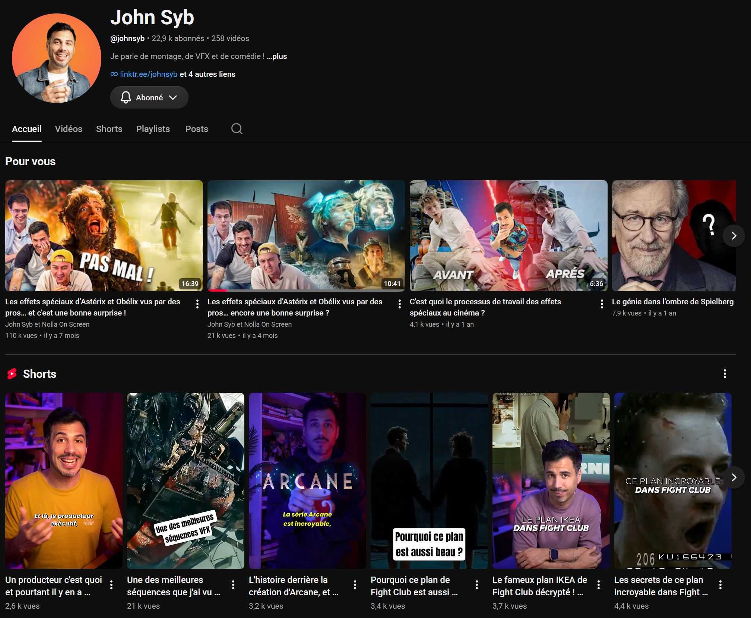Open the Shorts section three-dot menu
The height and width of the screenshot is (618, 751).
(725, 374)
